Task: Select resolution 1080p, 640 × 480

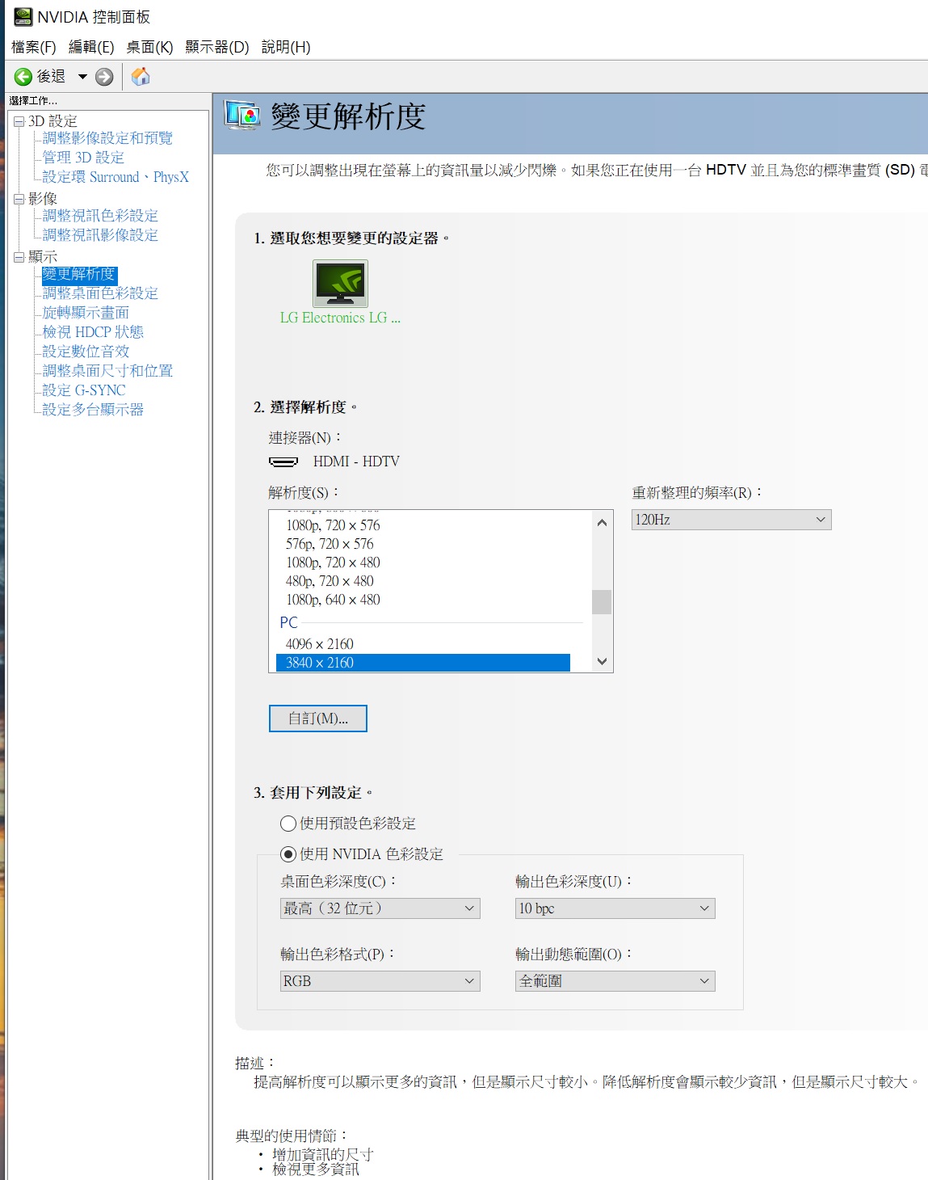Action: (333, 600)
